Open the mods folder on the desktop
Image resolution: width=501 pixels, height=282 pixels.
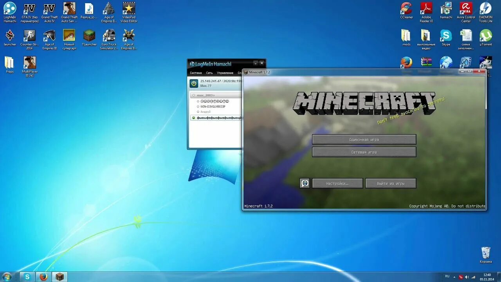(406, 38)
